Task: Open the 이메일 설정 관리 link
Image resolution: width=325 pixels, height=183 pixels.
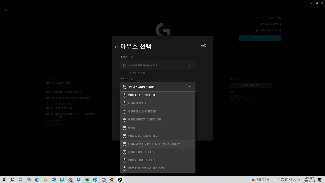Action: click(x=54, y=121)
